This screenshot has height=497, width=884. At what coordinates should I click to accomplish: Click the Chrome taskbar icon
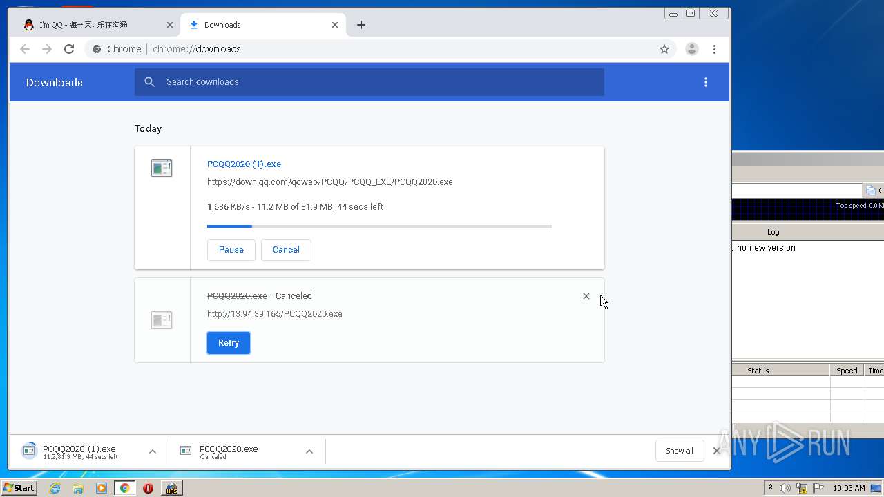tap(124, 488)
